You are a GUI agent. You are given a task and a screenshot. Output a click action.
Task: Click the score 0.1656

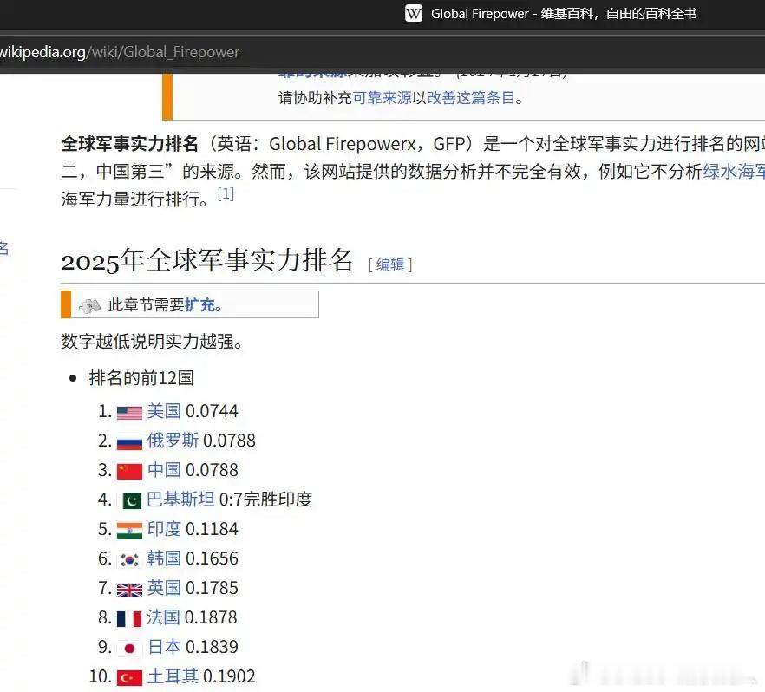coord(212,558)
